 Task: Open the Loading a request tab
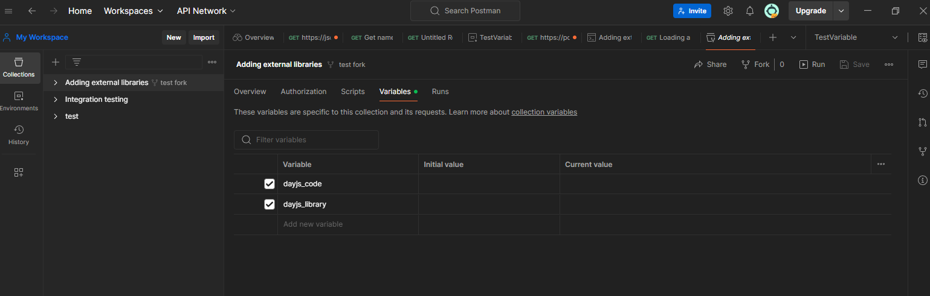668,37
